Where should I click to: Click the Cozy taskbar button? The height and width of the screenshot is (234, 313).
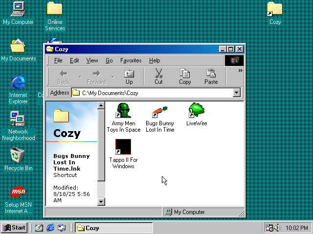pyautogui.click(x=113, y=228)
